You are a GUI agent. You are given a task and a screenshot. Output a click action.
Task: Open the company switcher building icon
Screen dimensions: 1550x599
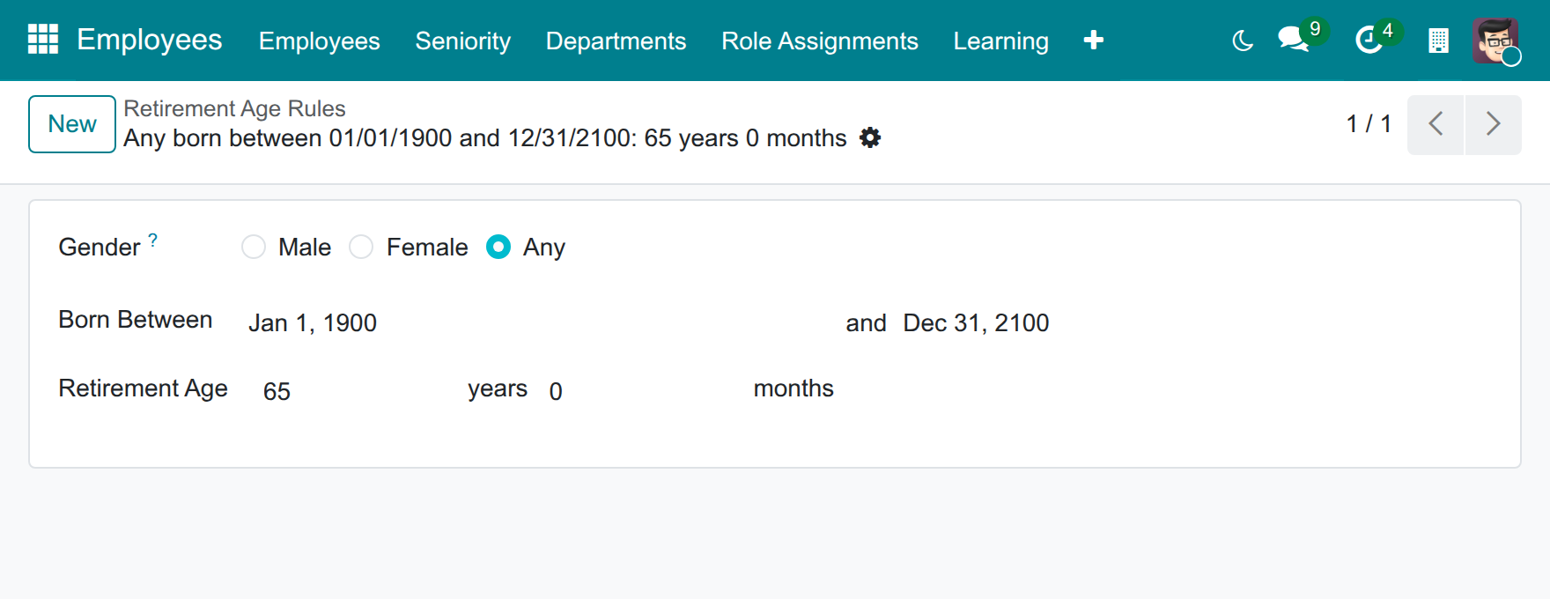click(1438, 41)
